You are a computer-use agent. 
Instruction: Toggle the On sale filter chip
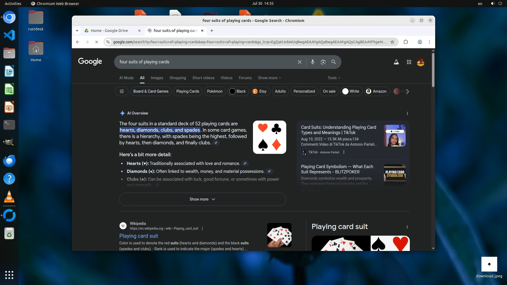click(x=329, y=91)
